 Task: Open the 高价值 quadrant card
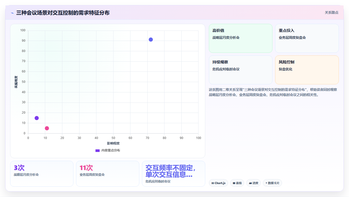(241, 38)
